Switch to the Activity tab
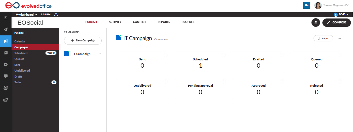Screen dimensions: 353x132 pos(115,22)
